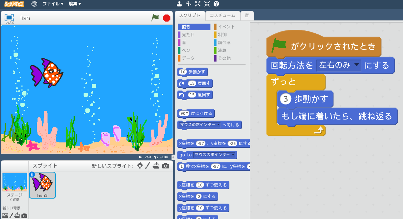Click the block help question mark
Screen dimensions: 403x219
217,4
